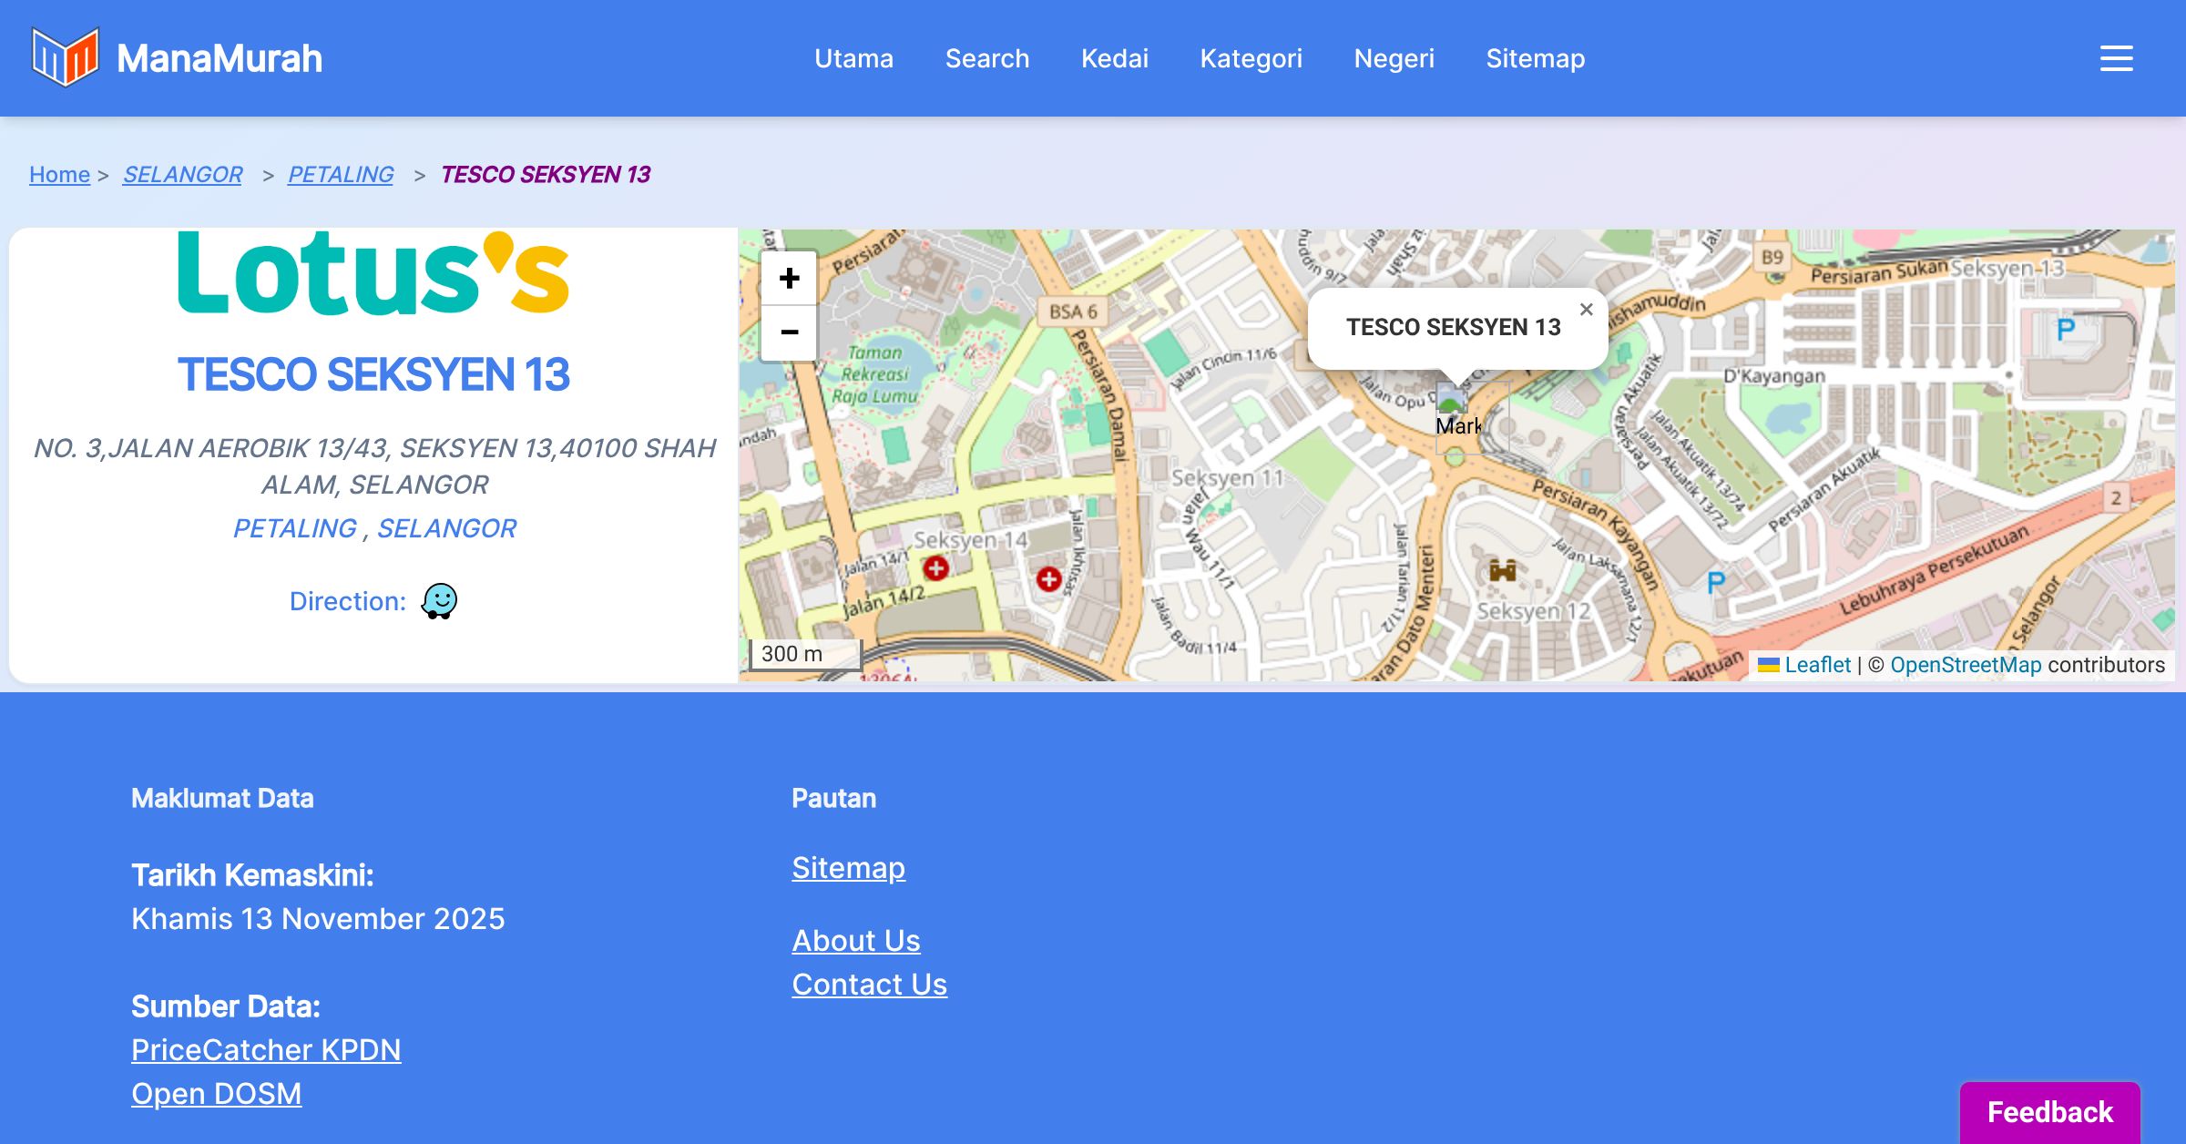This screenshot has width=2186, height=1144.
Task: Click the ManaMurah logo icon
Action: (65, 57)
